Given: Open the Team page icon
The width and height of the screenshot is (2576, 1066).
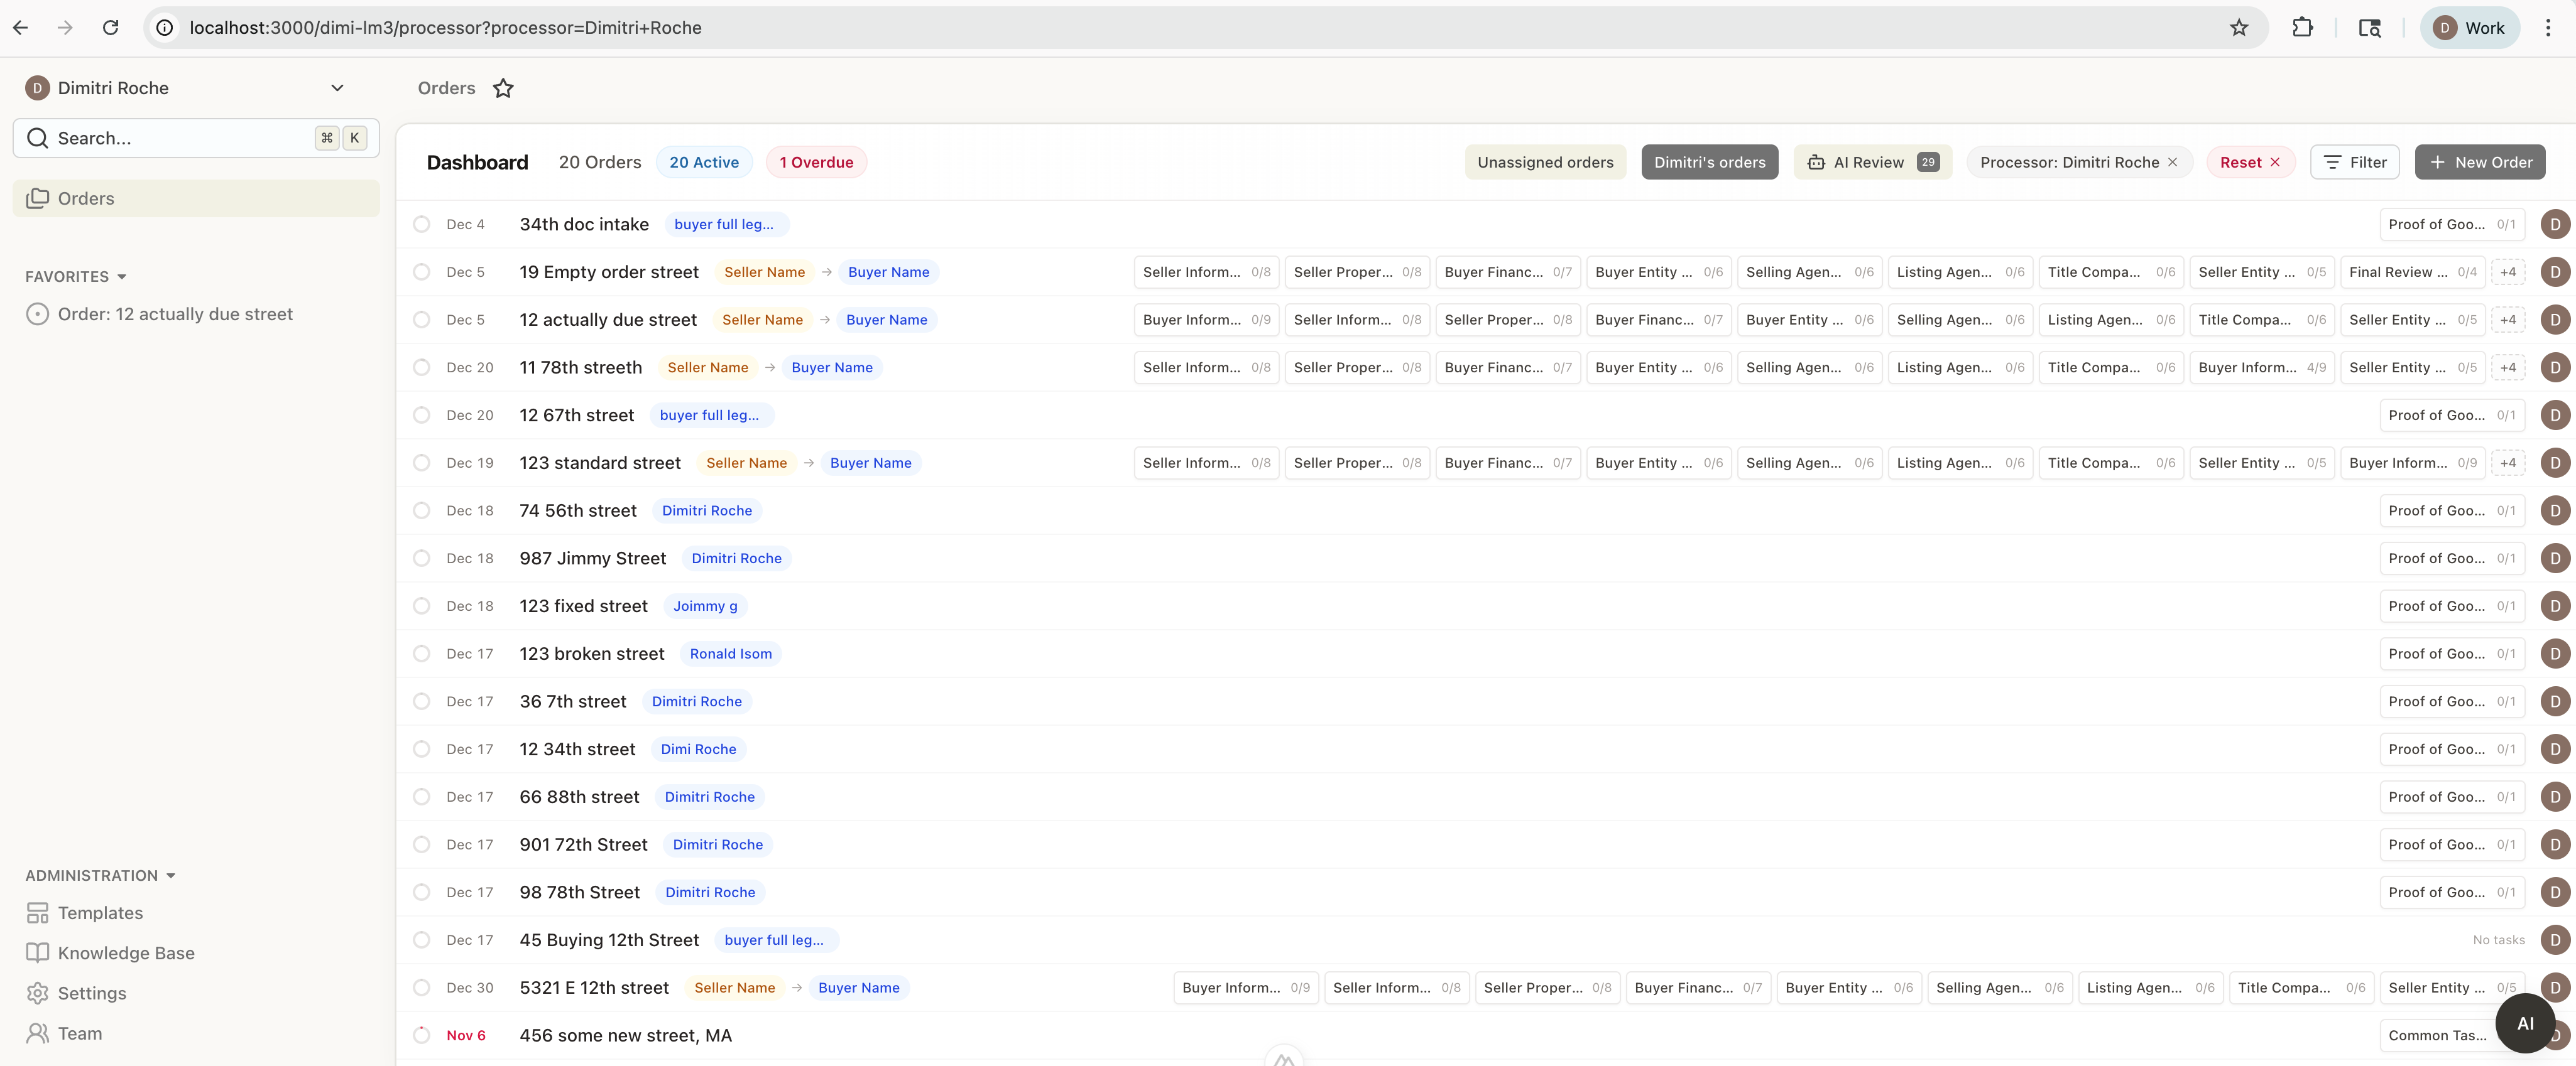Looking at the screenshot, I should 37,1033.
